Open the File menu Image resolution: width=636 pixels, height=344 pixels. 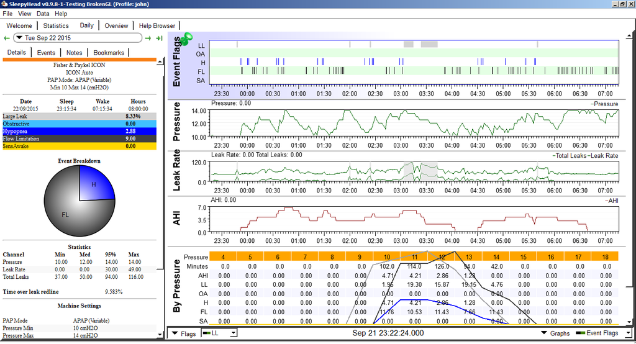[7, 14]
